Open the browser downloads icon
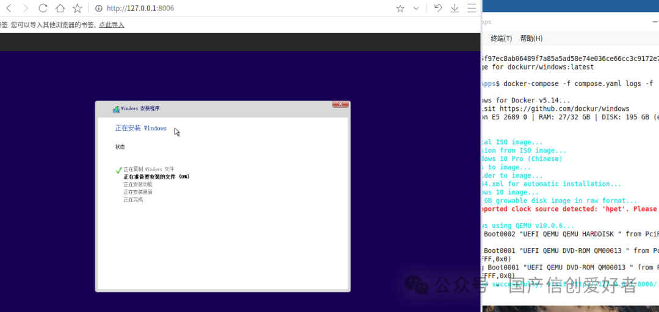The height and width of the screenshot is (312, 659). point(455,8)
